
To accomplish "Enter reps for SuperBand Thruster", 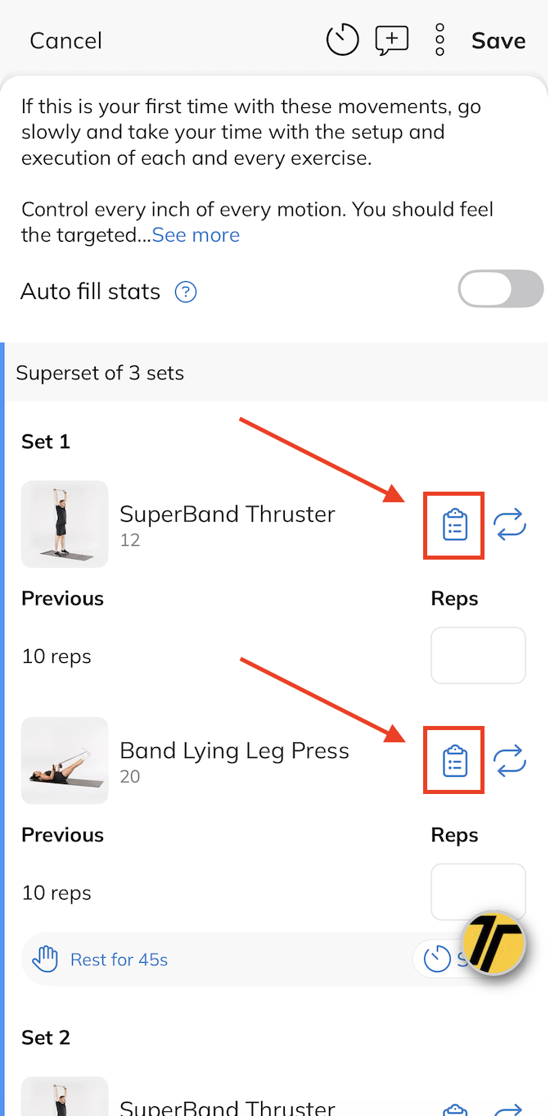I will click(x=478, y=656).
